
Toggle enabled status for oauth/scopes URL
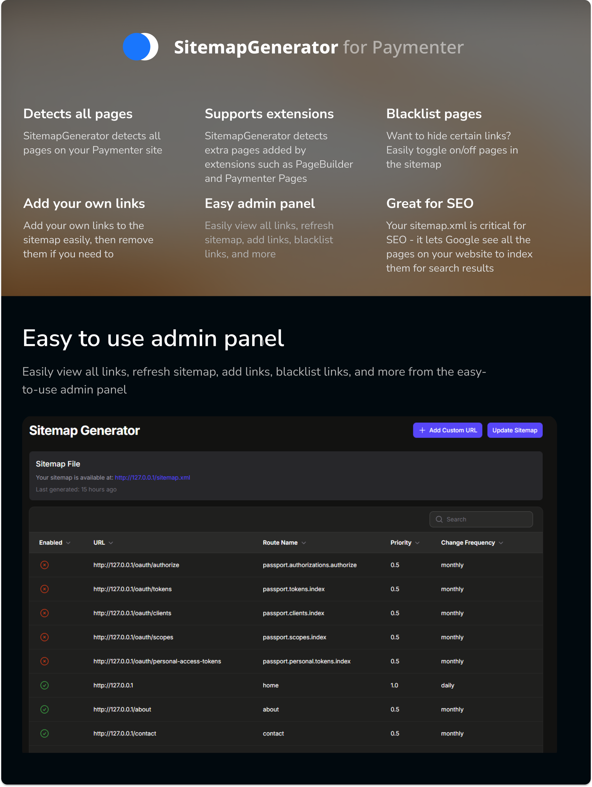(44, 637)
